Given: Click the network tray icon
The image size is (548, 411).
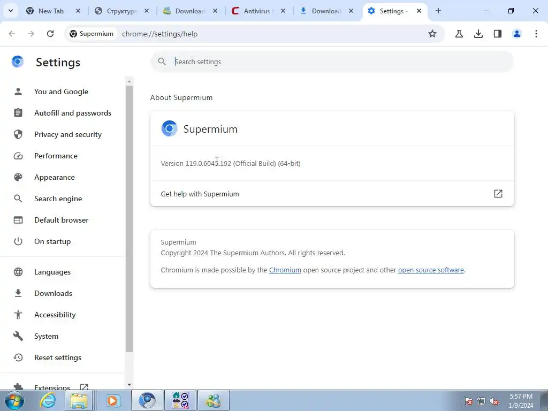Looking at the screenshot, I should tap(481, 401).
